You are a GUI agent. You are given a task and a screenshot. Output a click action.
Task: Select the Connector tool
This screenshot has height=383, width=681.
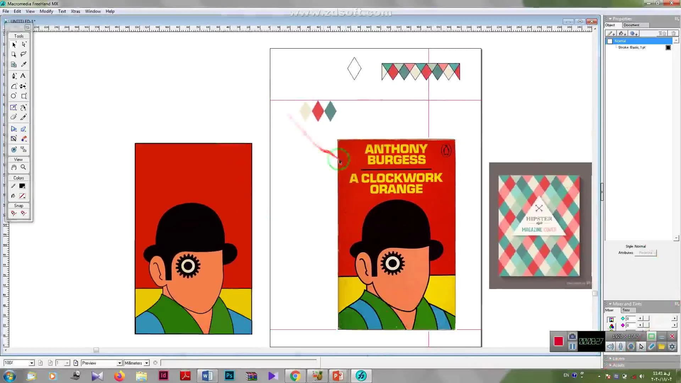[23, 150]
